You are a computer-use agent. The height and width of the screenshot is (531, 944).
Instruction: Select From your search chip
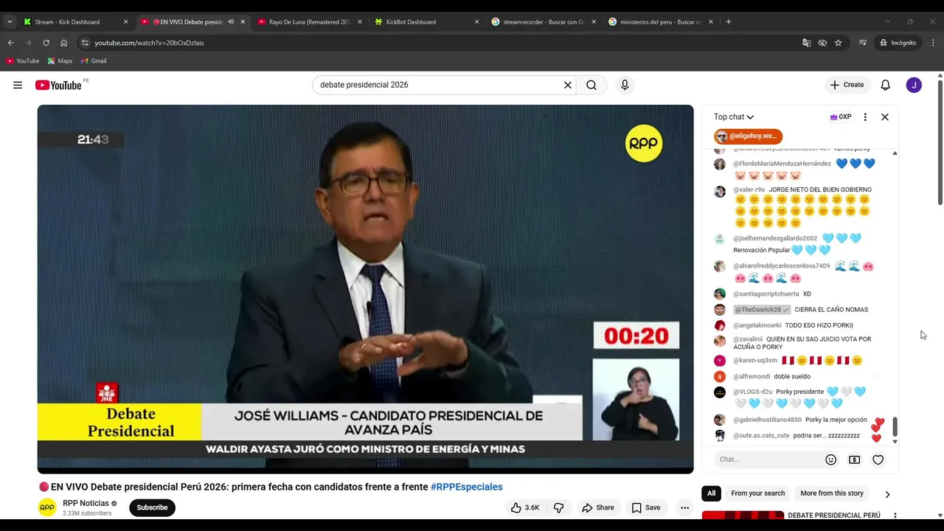(x=757, y=493)
